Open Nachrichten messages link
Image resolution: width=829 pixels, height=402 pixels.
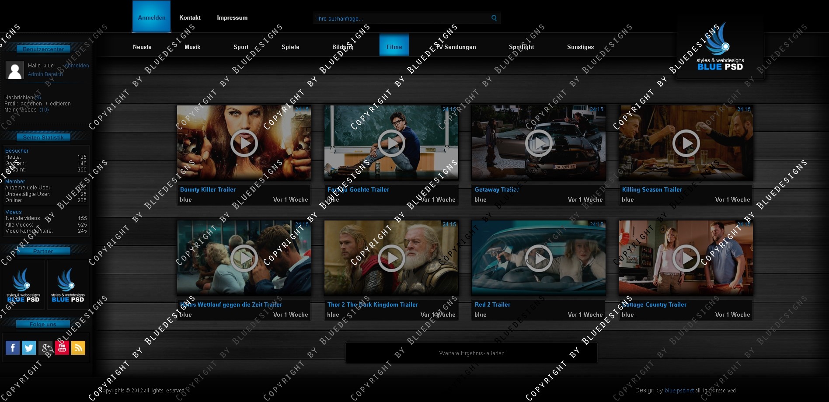23,98
